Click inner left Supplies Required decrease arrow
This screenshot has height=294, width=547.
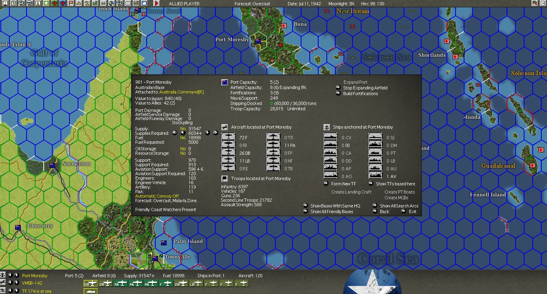point(183,133)
